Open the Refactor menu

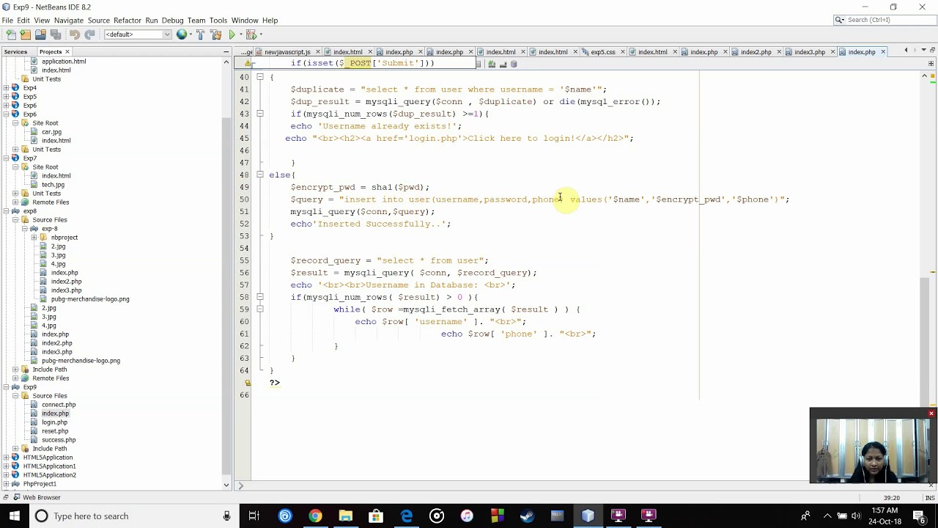click(x=127, y=21)
